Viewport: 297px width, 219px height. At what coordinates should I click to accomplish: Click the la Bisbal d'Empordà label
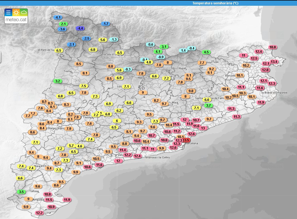tap(274, 92)
